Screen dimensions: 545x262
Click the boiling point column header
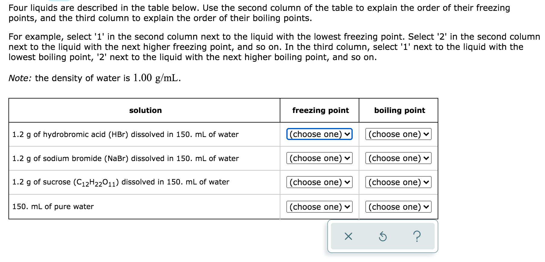[400, 110]
